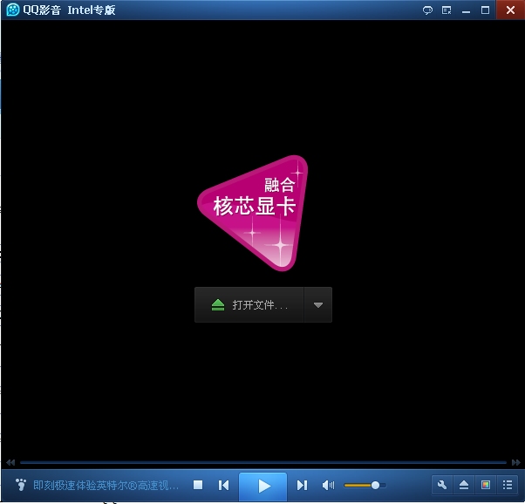Image resolution: width=525 pixels, height=504 pixels.
Task: Click the QQ影音 Intel专版 title text
Action: (x=69, y=10)
